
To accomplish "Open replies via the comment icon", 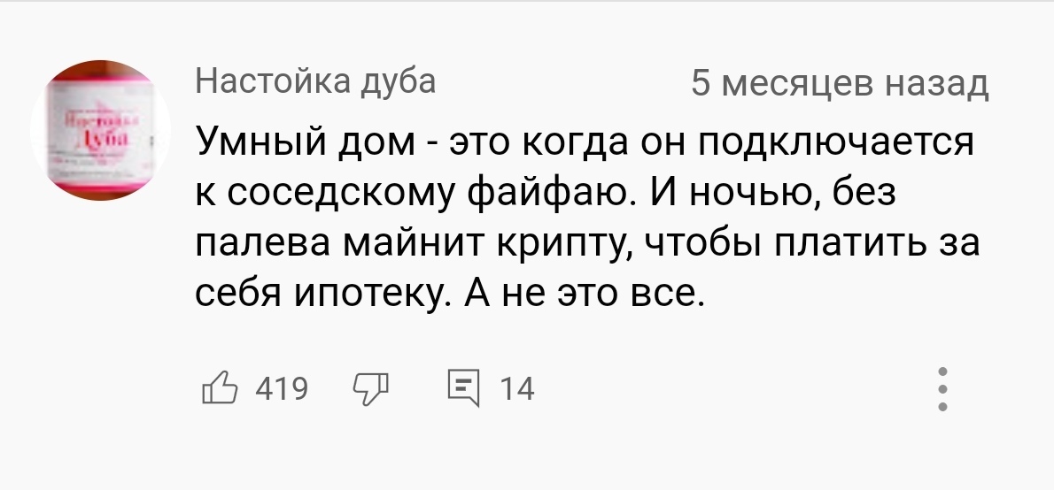I will click(x=461, y=387).
